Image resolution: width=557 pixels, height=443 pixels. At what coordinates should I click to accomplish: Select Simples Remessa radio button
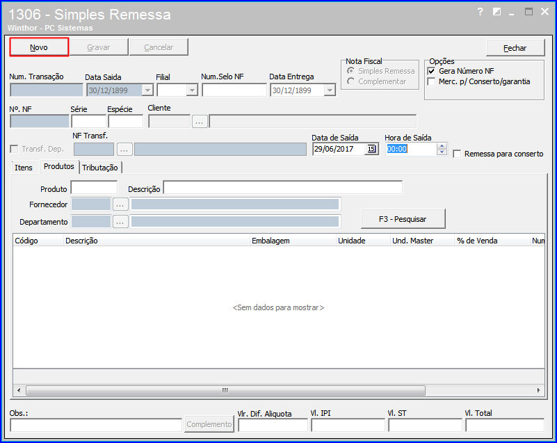[350, 71]
